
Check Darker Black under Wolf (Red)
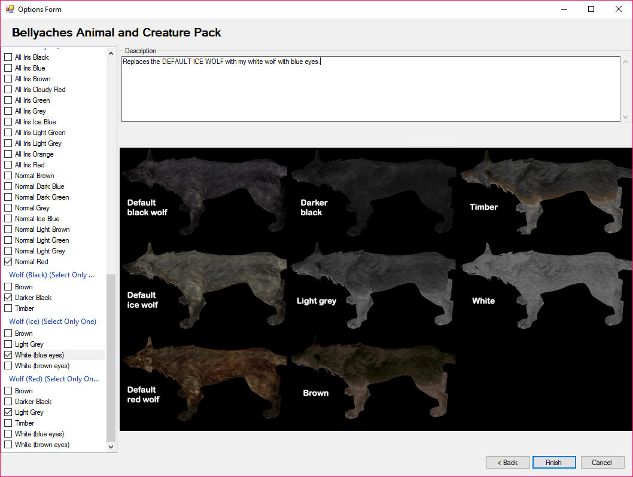[8, 402]
